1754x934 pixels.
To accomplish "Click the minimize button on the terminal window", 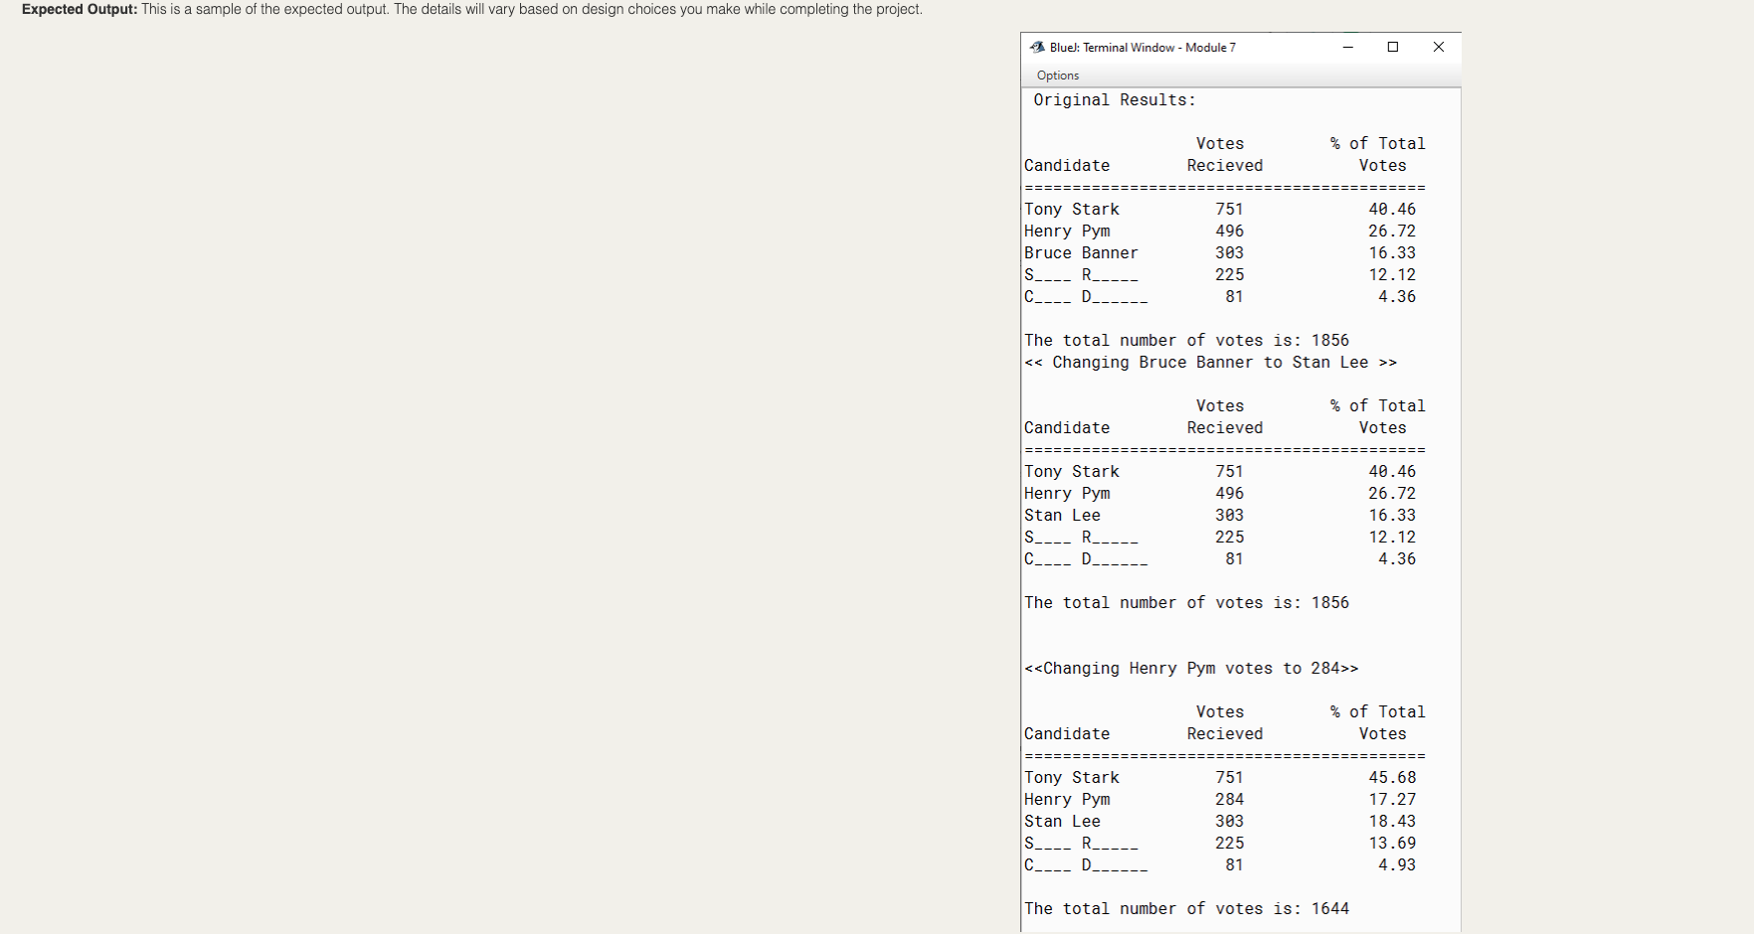I will 1348,47.
